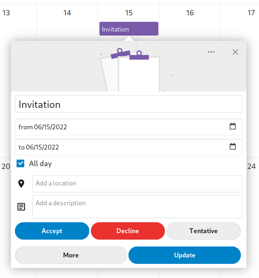259x278 pixels.
Task: Decline the invitation
Action: (x=128, y=231)
